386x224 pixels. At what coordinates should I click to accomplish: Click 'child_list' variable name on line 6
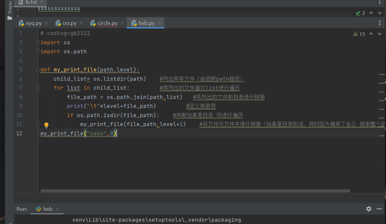pos(70,79)
